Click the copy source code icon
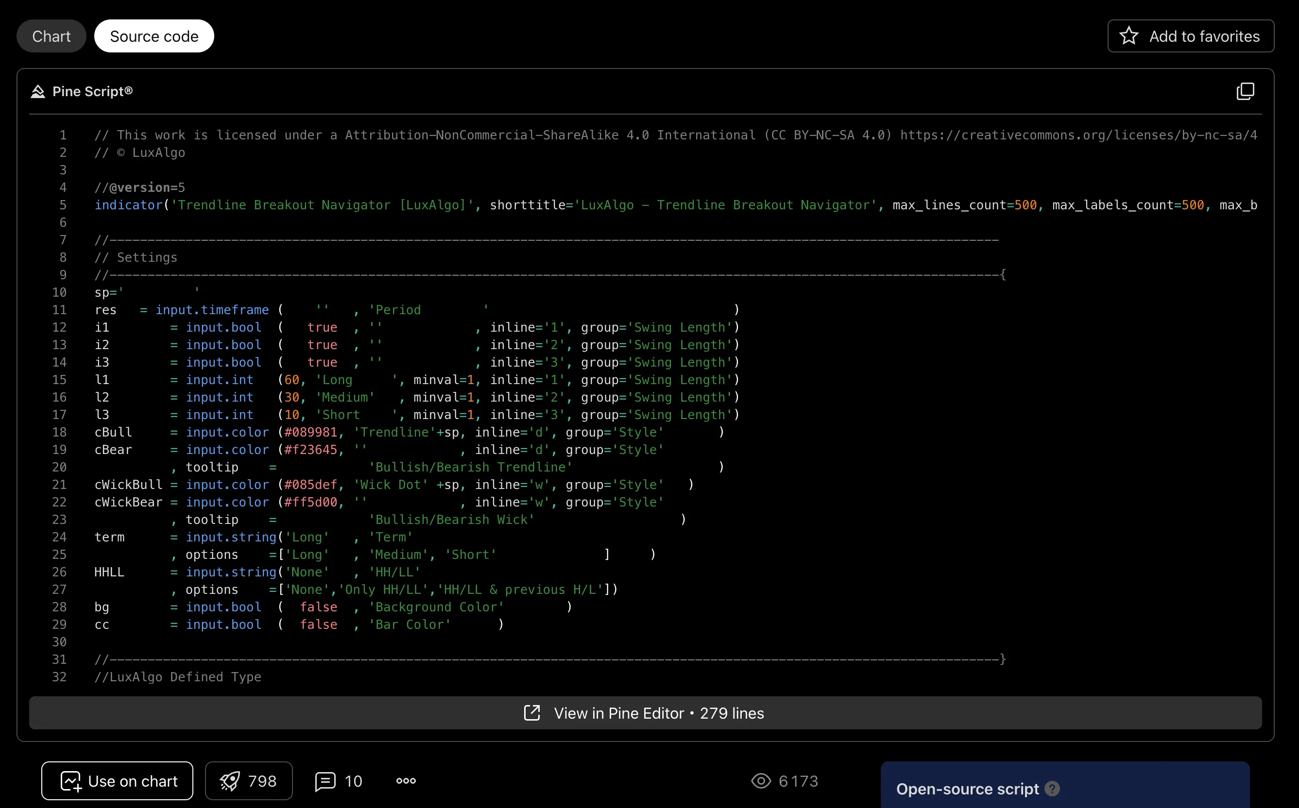This screenshot has height=808, width=1299. click(x=1245, y=91)
